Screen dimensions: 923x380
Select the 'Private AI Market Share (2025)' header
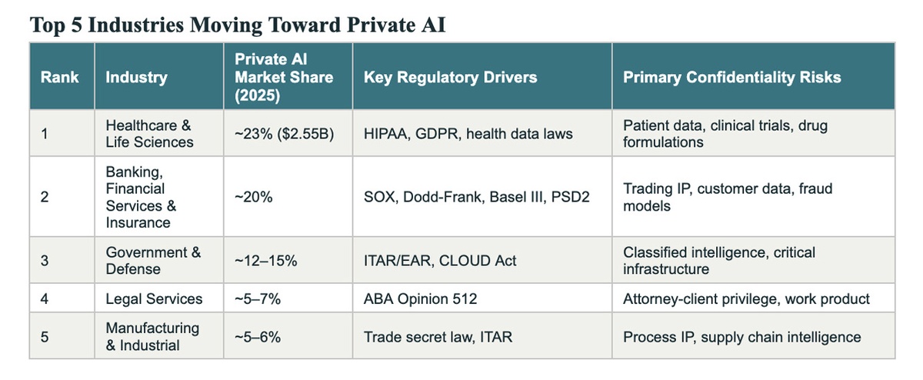284,77
